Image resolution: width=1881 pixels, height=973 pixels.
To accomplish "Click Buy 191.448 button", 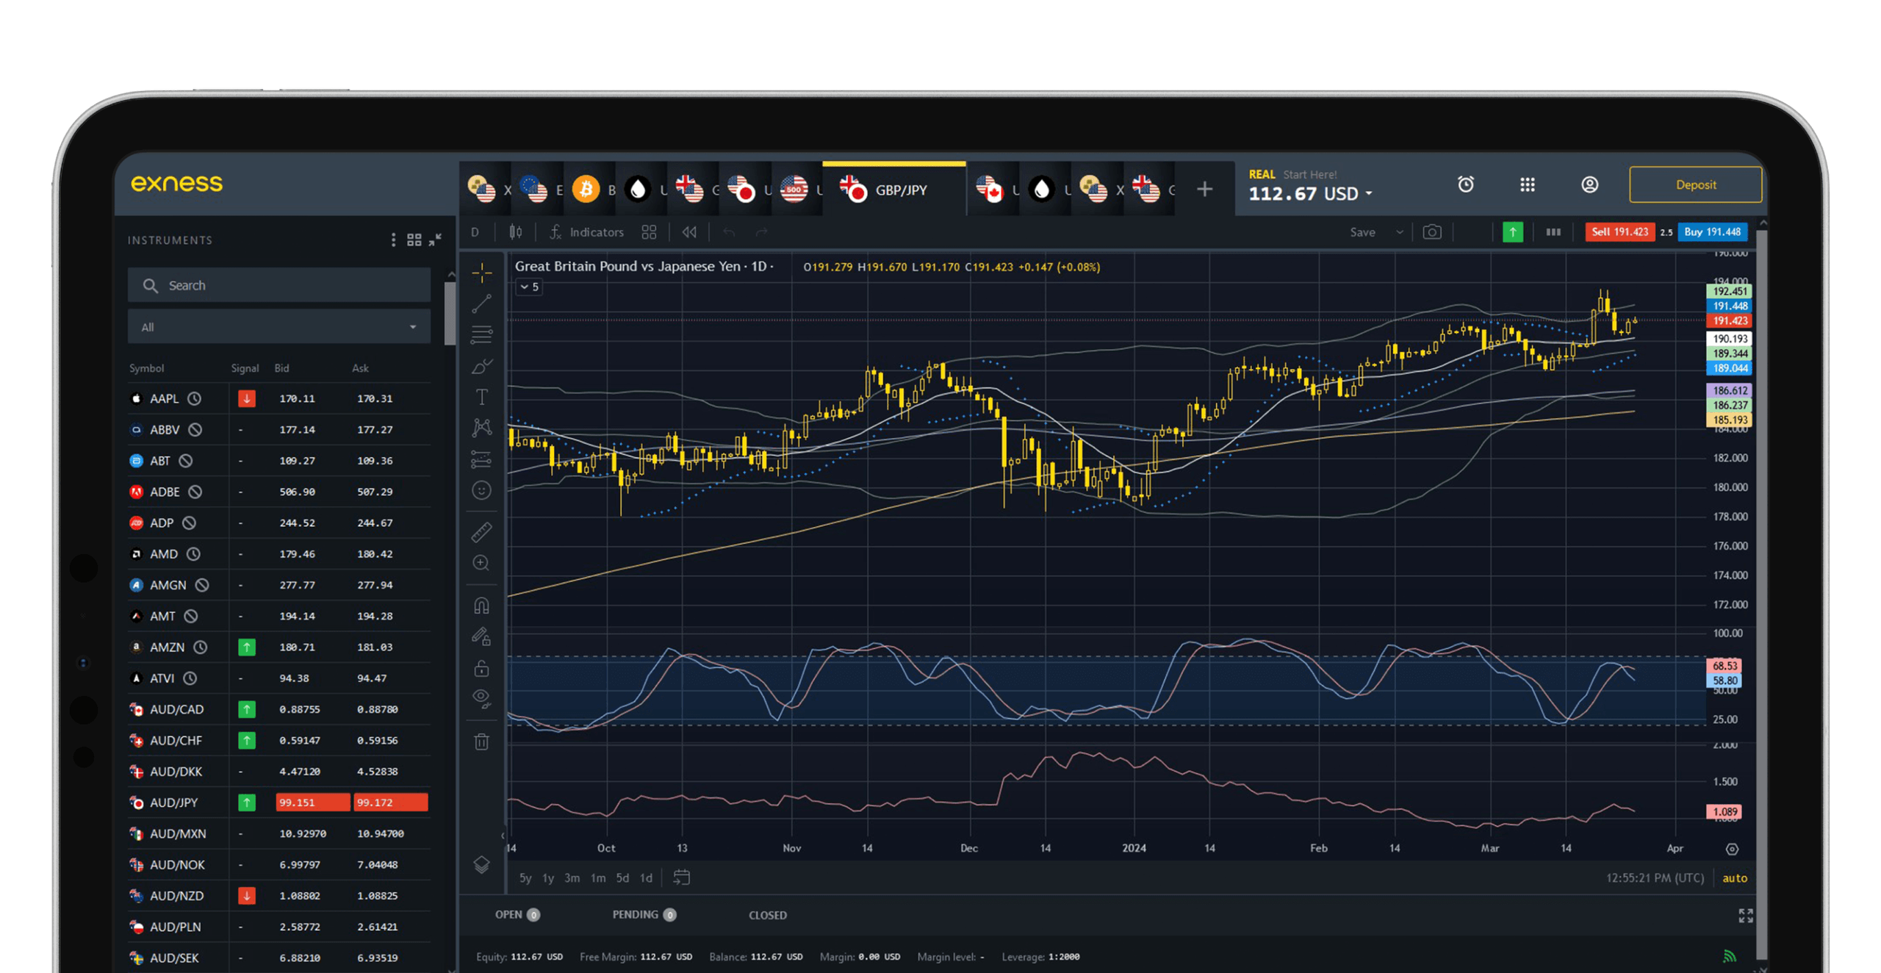I will coord(1712,232).
